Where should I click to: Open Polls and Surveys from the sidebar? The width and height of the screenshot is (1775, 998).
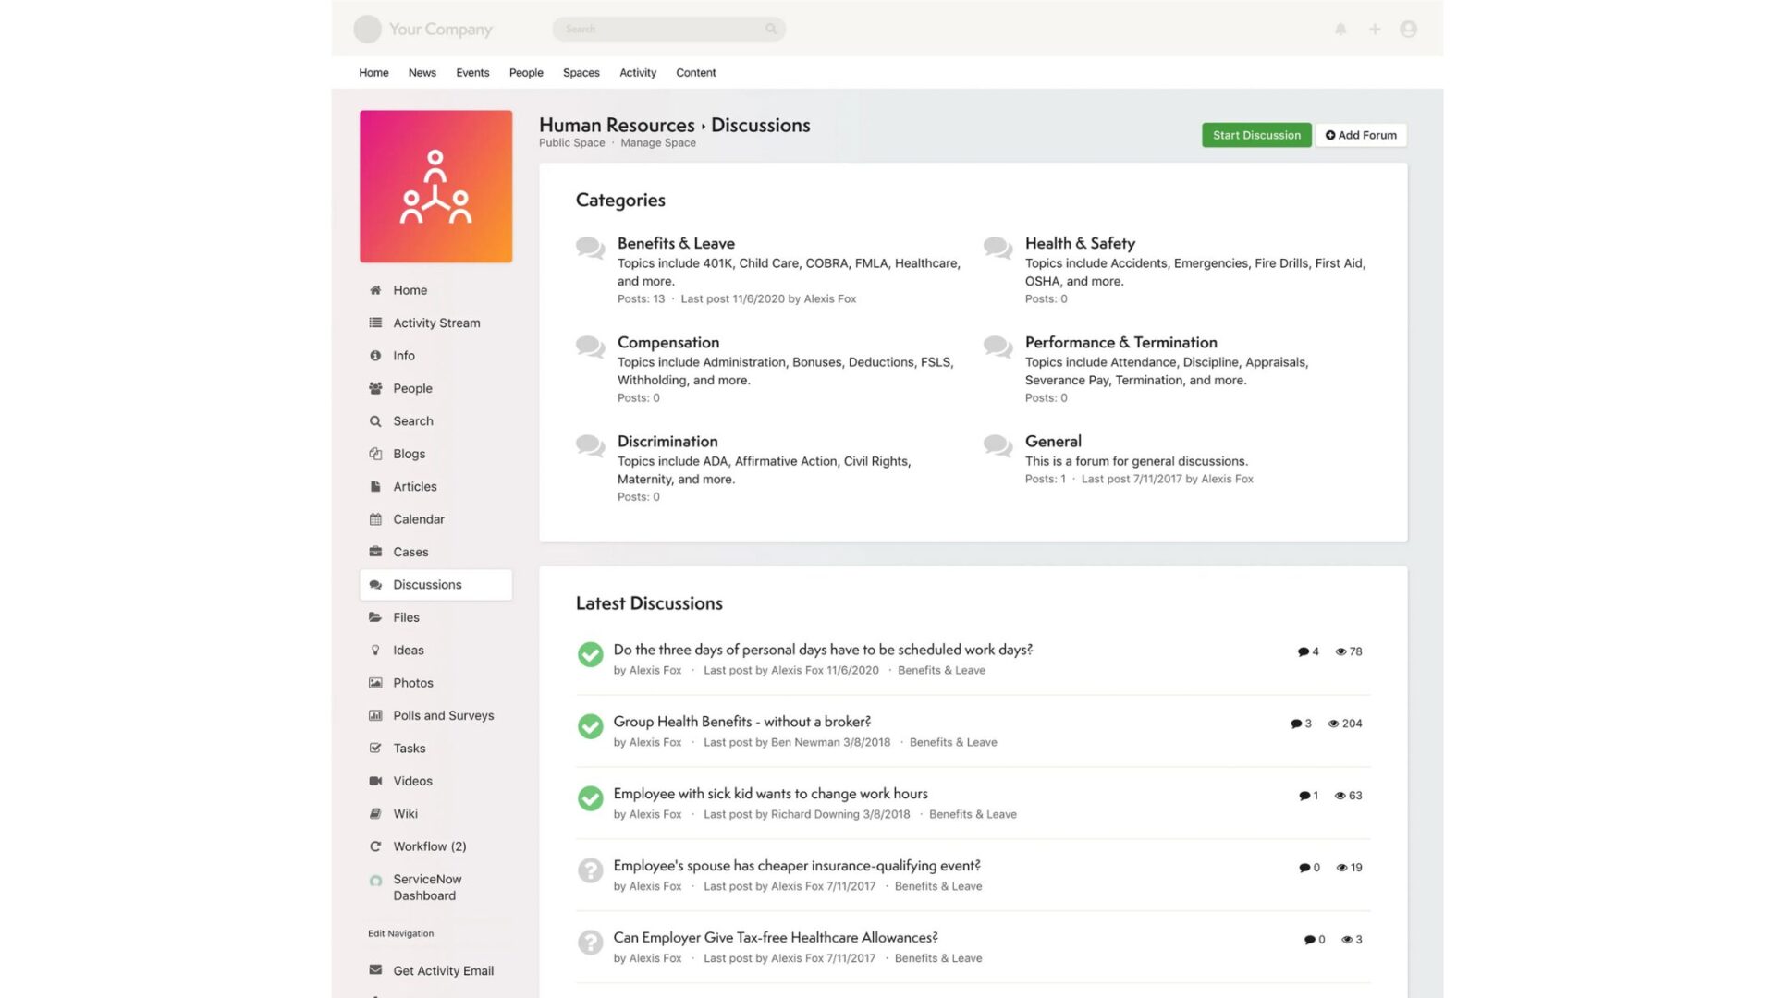[x=443, y=714]
